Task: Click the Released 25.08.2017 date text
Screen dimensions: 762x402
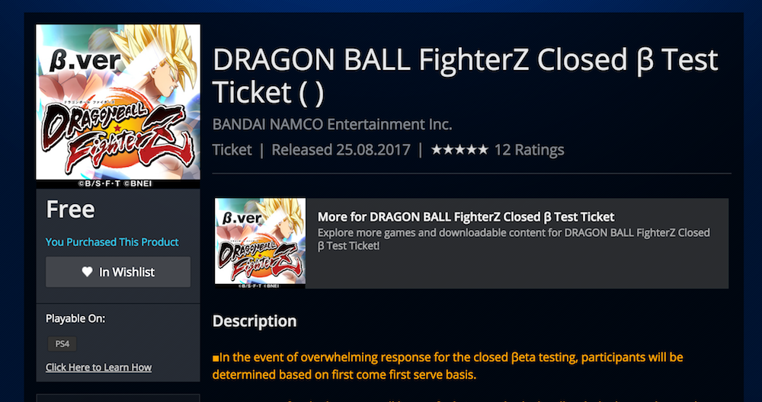Action: click(x=341, y=149)
